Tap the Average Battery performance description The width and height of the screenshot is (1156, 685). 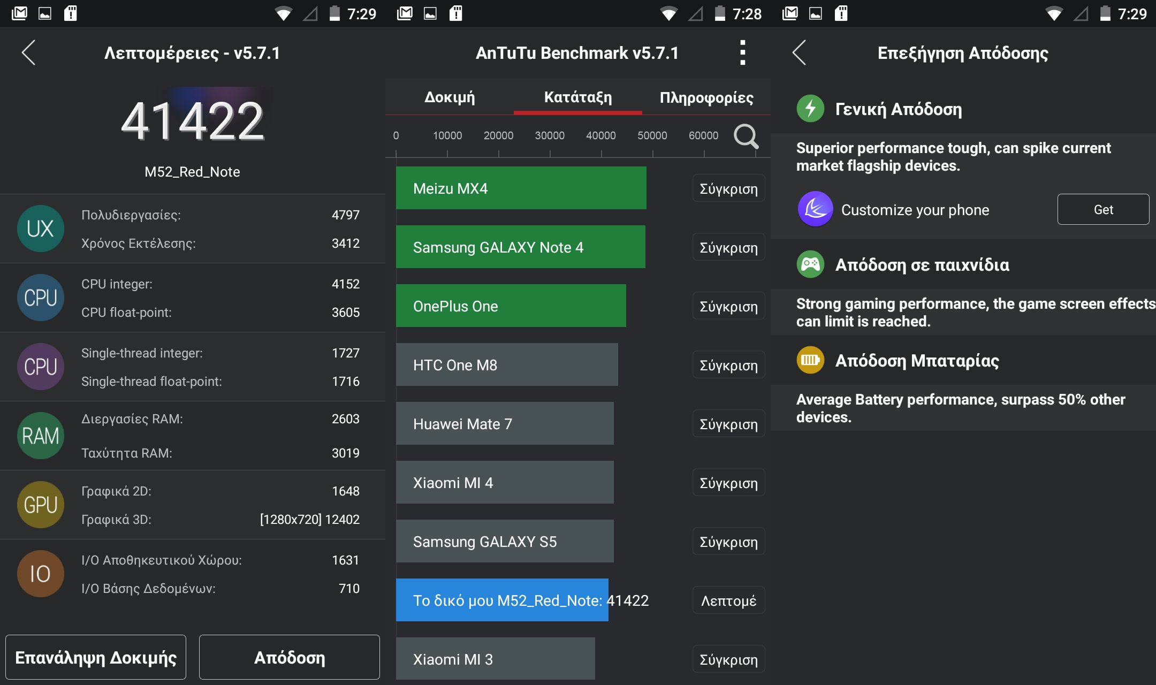[960, 408]
